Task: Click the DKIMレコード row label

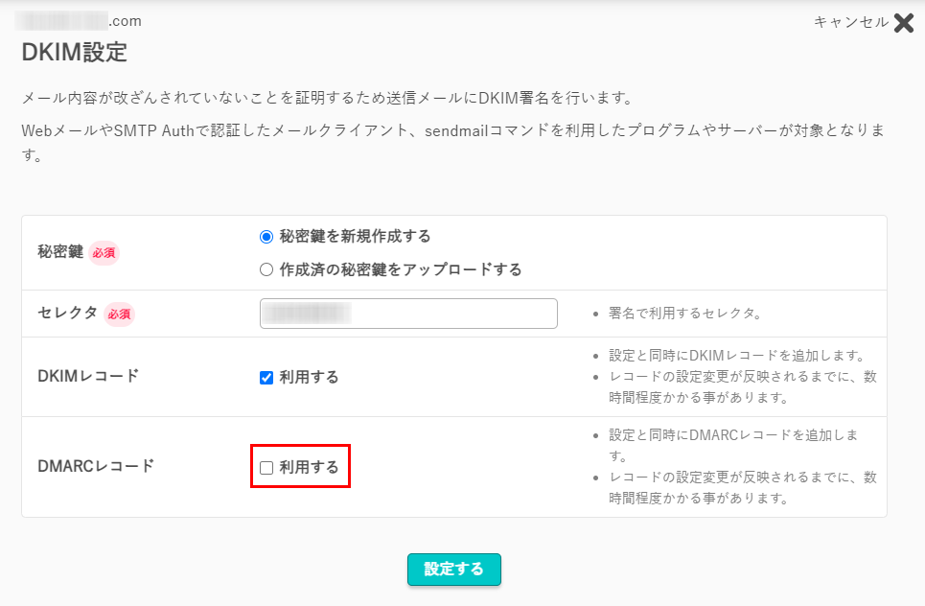Action: click(88, 376)
